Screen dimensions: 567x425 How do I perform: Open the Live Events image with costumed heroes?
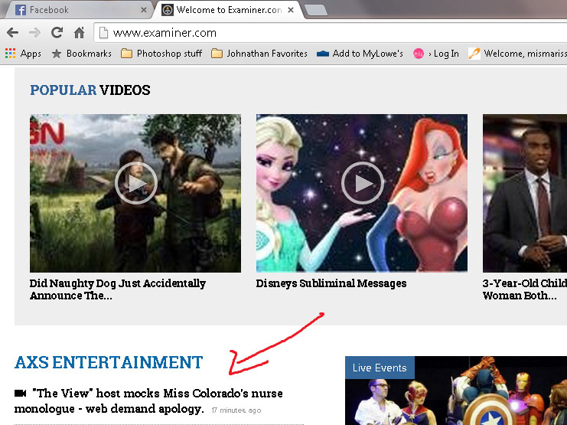tap(456, 391)
